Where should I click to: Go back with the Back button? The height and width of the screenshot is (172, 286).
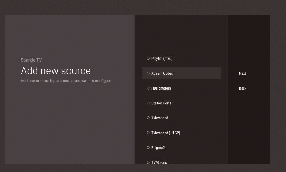coord(243,88)
